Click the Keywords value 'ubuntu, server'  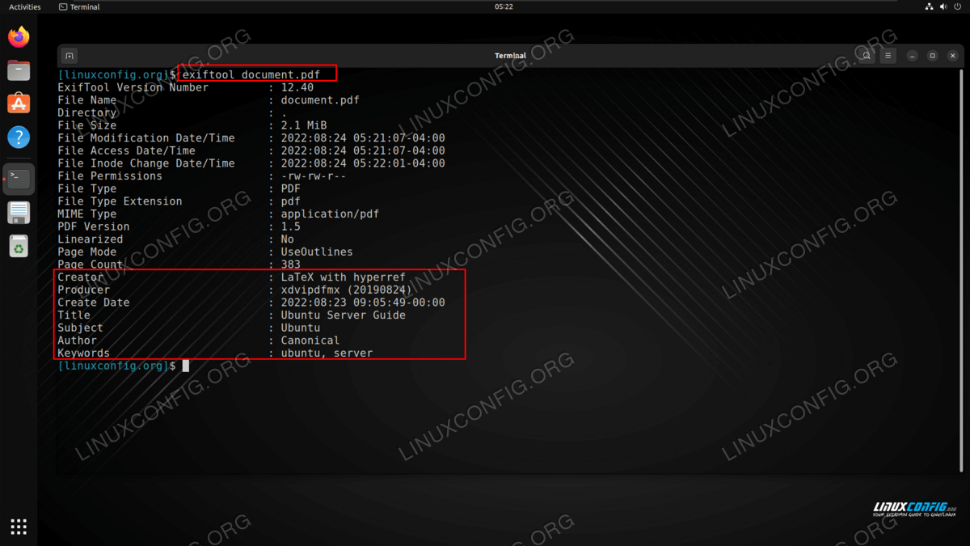[327, 353]
